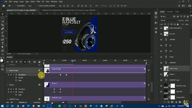This screenshot has height=108, width=192.
Task: Switch to Channels panel tab
Action: pos(170,12)
